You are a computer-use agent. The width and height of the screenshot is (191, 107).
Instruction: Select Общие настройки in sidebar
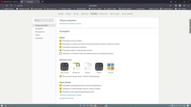click(44, 25)
